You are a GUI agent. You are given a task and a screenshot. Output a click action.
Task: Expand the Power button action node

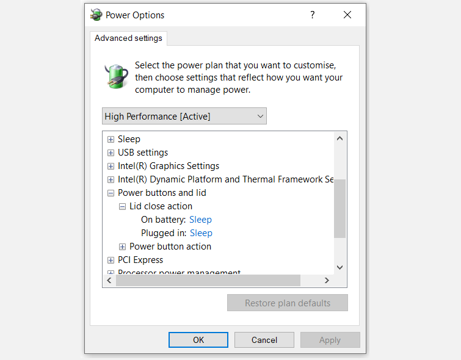(x=122, y=247)
